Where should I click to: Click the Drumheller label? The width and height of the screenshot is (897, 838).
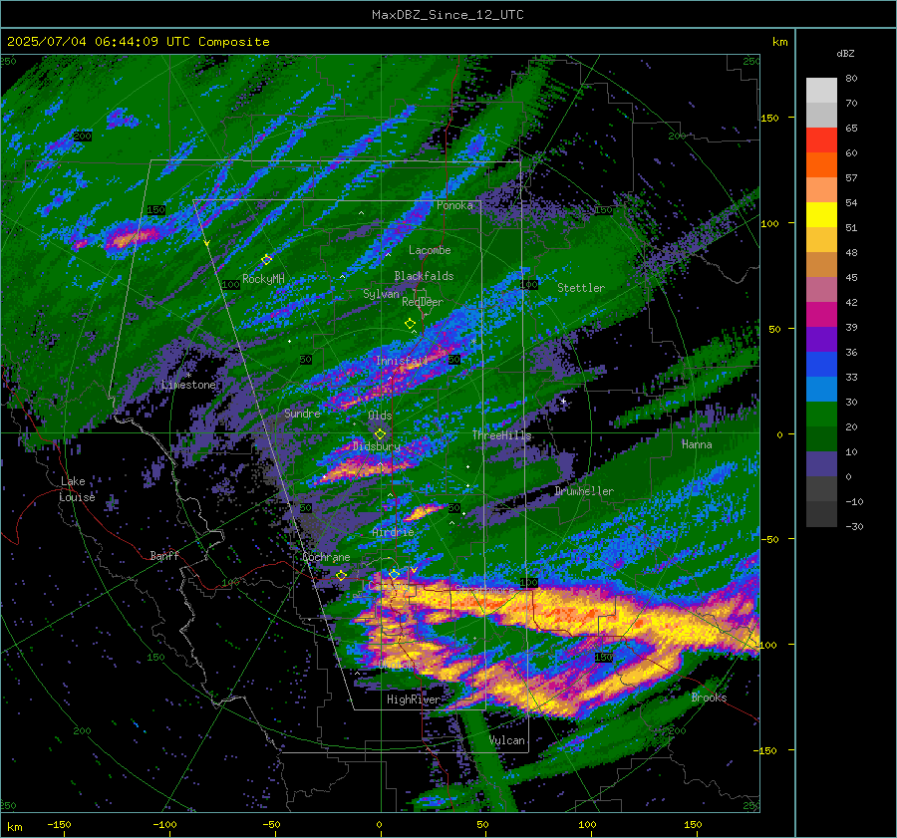pyautogui.click(x=583, y=491)
